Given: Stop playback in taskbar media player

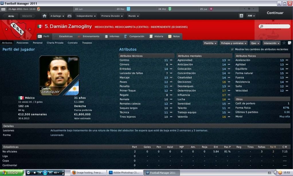Looking at the screenshot, I should pyautogui.click(x=35, y=173).
